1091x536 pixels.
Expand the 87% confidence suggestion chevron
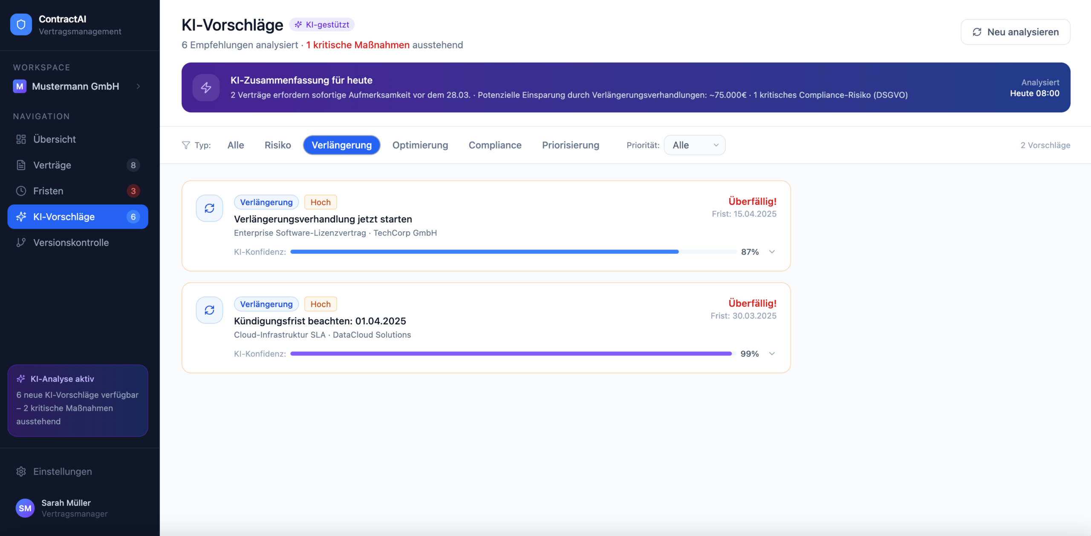coord(772,252)
